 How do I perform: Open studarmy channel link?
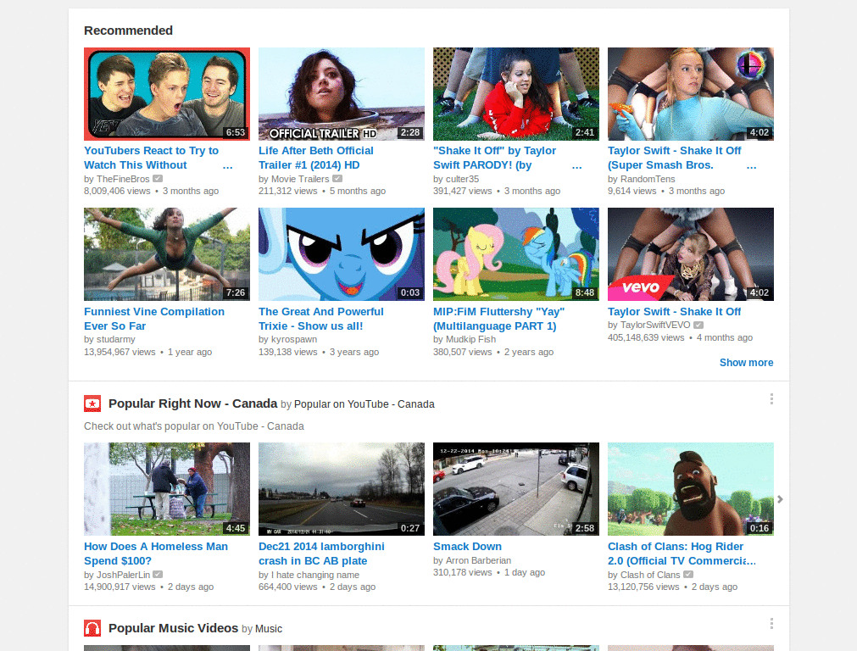tap(115, 339)
